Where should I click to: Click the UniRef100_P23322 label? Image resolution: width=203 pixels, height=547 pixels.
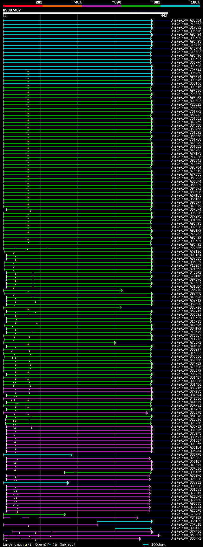pos(186,105)
